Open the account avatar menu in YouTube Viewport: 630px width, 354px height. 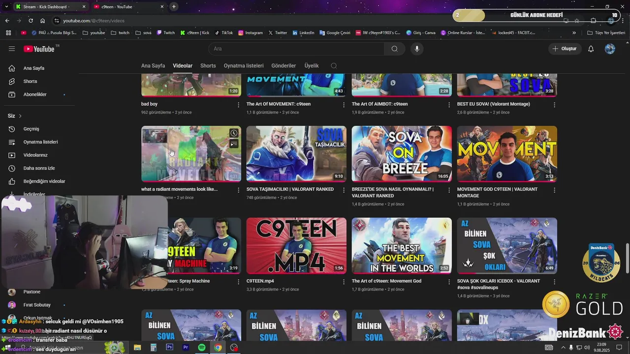(x=610, y=49)
